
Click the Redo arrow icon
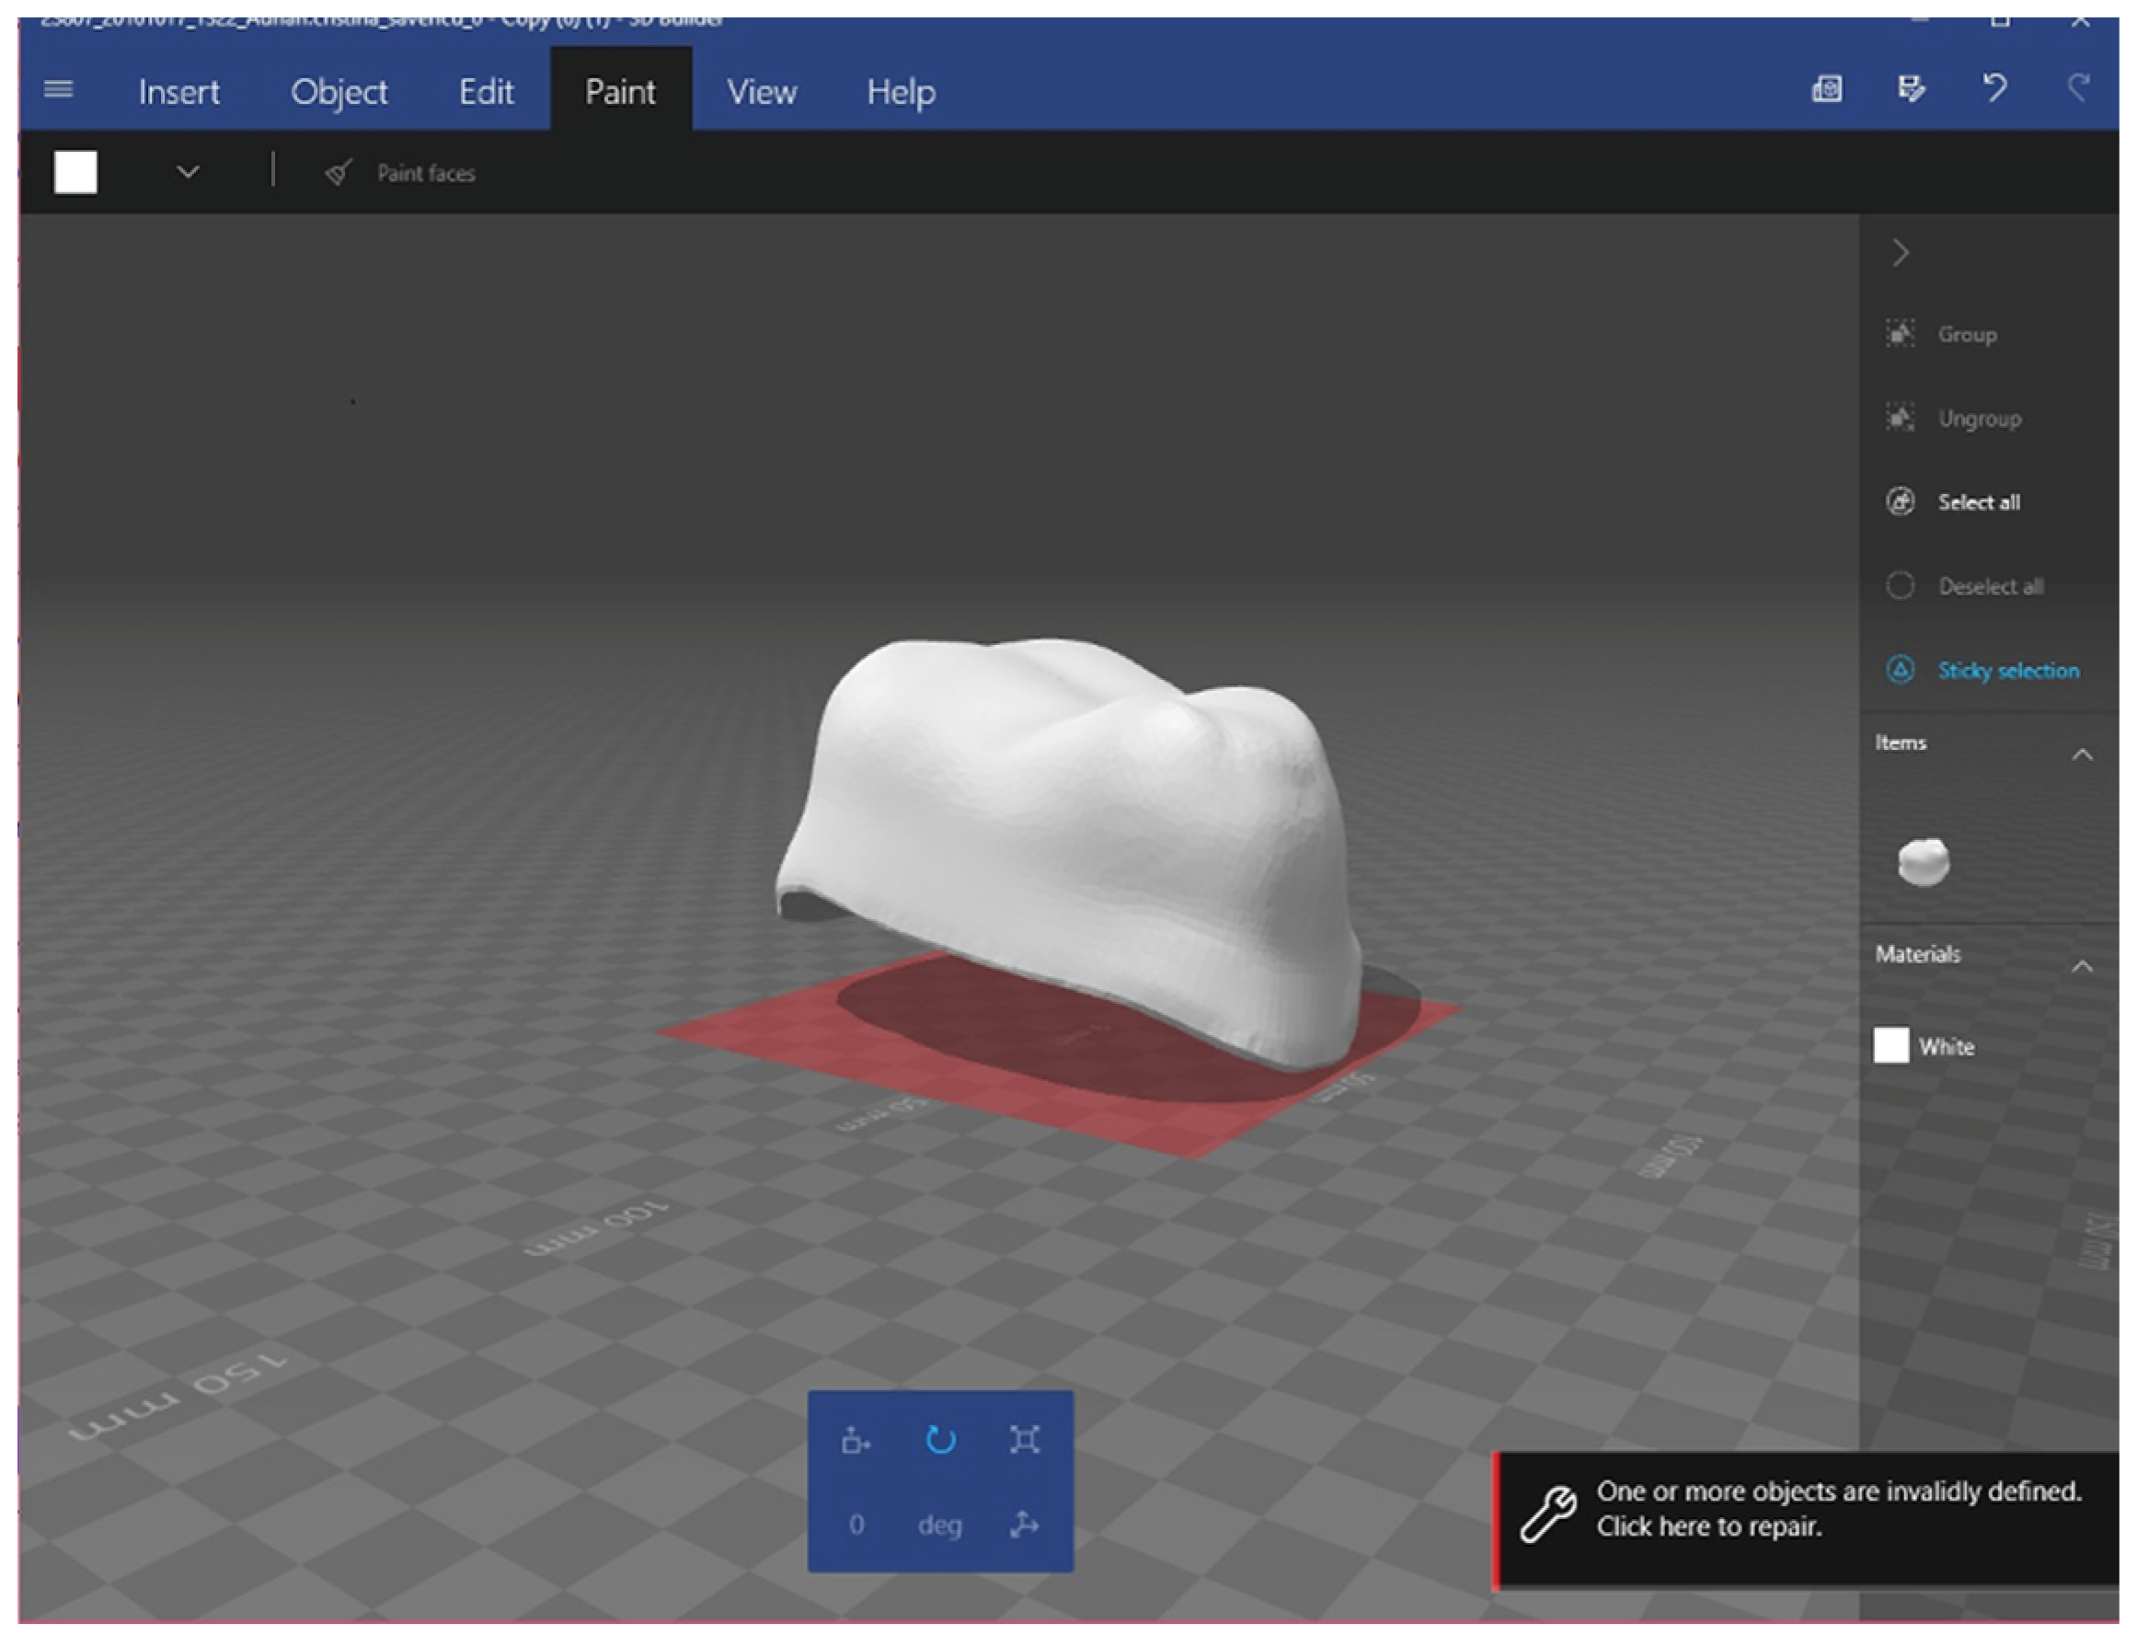[x=2078, y=89]
